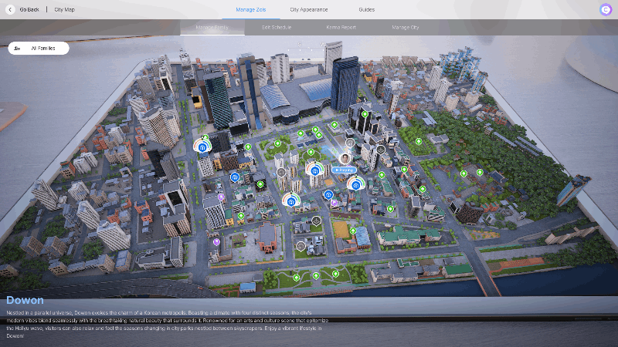Click the purple marker near the brick church
The image size is (618, 347).
[216, 241]
